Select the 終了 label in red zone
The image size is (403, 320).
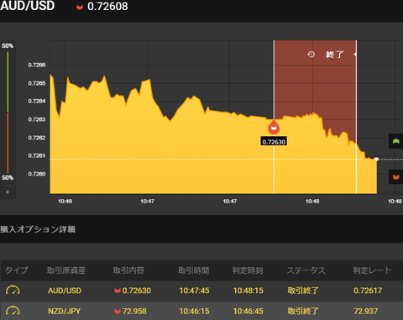[334, 55]
